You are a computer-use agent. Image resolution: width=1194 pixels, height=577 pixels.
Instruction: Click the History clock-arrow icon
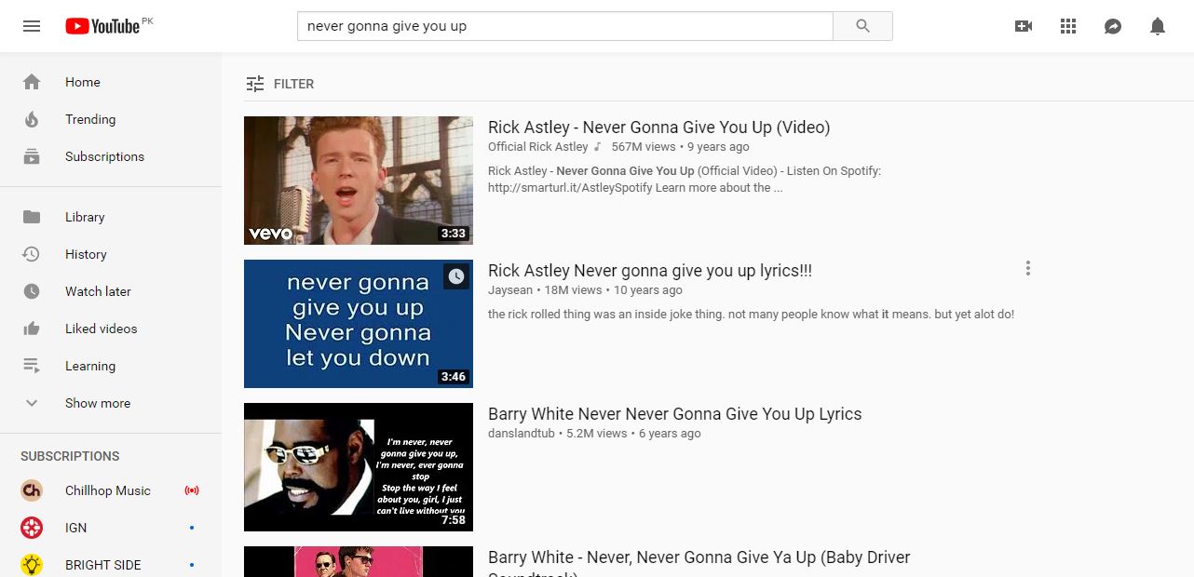click(32, 254)
